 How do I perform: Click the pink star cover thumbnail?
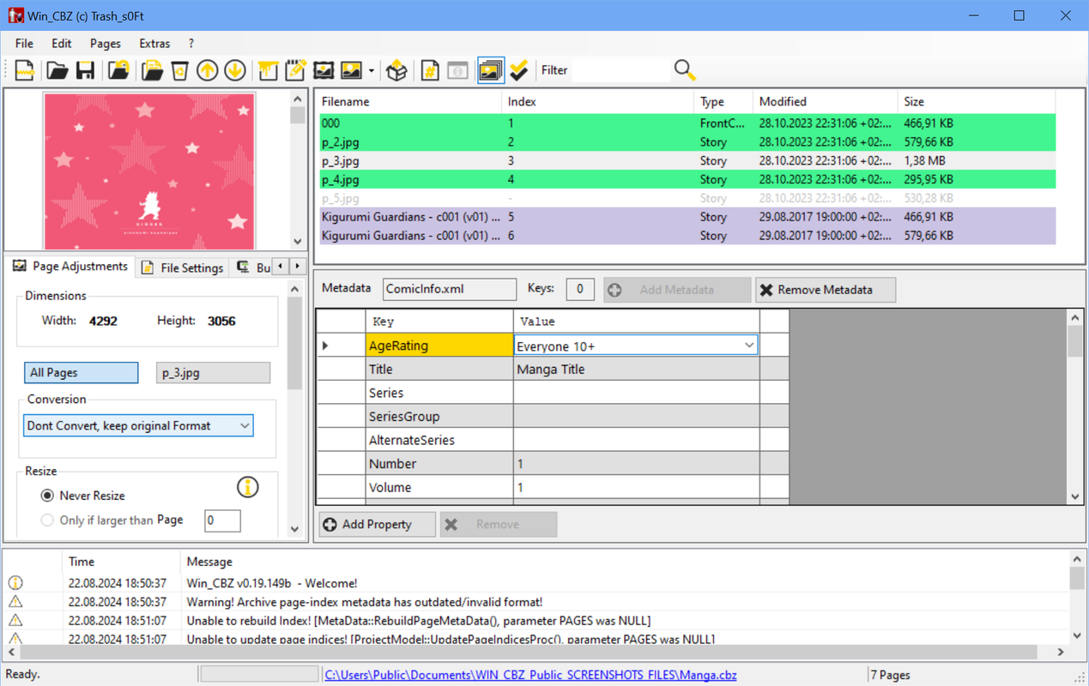click(x=149, y=171)
